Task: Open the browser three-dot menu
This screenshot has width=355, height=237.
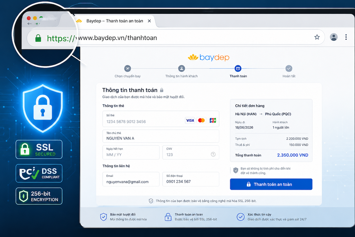Action: click(346, 37)
